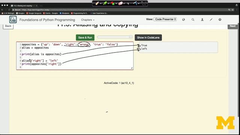The image size is (240, 135).
Task: Adjust the code history slider handle
Action: (130, 37)
